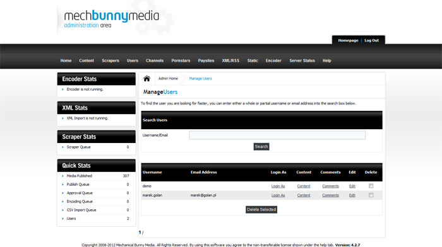This screenshot has width=442, height=247.
Task: Click Encoding Queue in Quick Stats
Action: click(x=80, y=202)
